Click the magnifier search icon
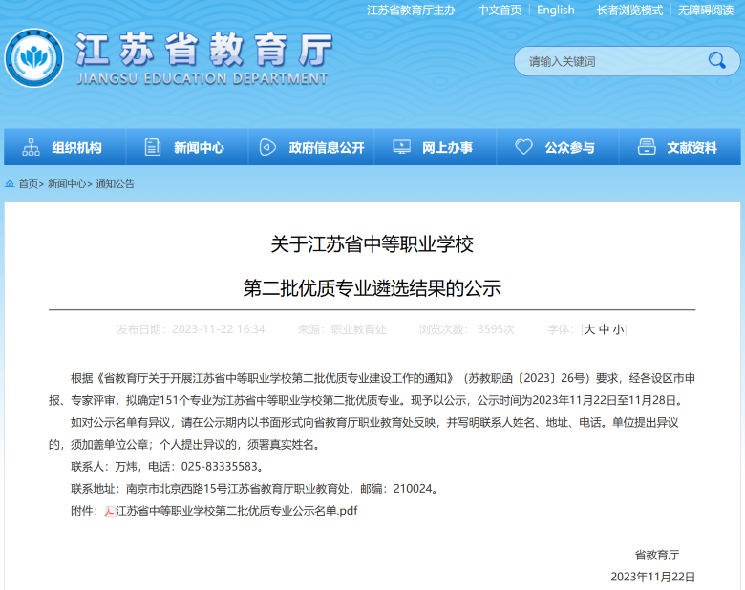The height and width of the screenshot is (590, 745). point(716,61)
